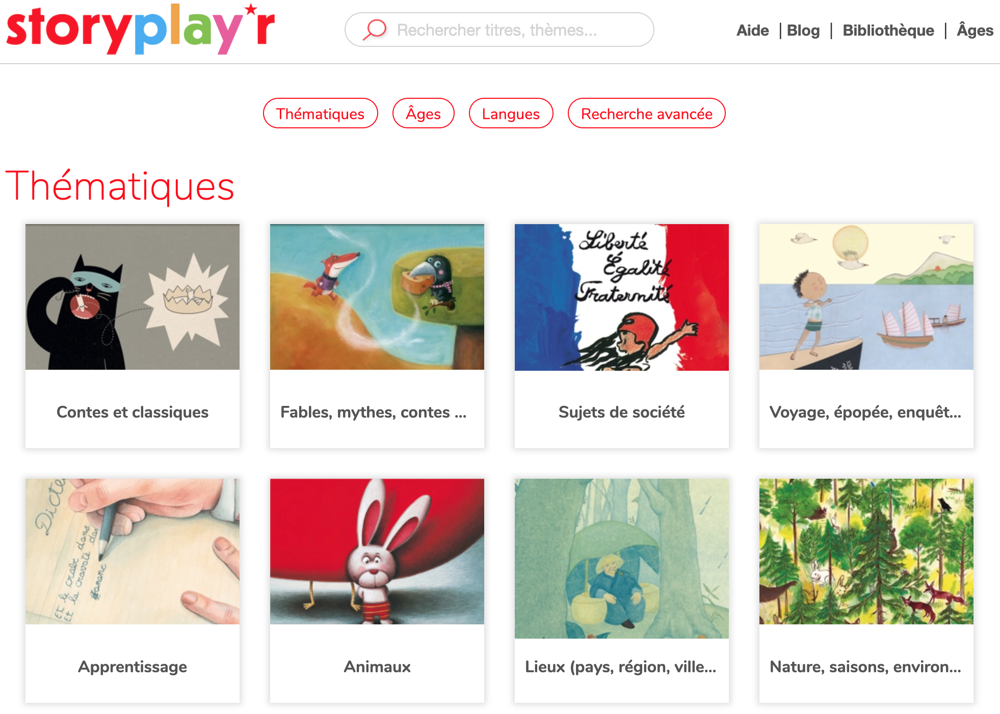The image size is (1000, 714).
Task: Open Recherche avancée
Action: click(x=646, y=113)
